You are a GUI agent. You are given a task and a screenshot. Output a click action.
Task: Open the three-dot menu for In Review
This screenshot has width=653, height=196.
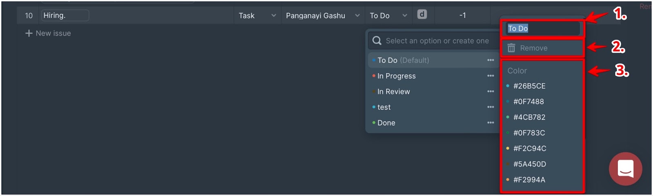pos(491,91)
